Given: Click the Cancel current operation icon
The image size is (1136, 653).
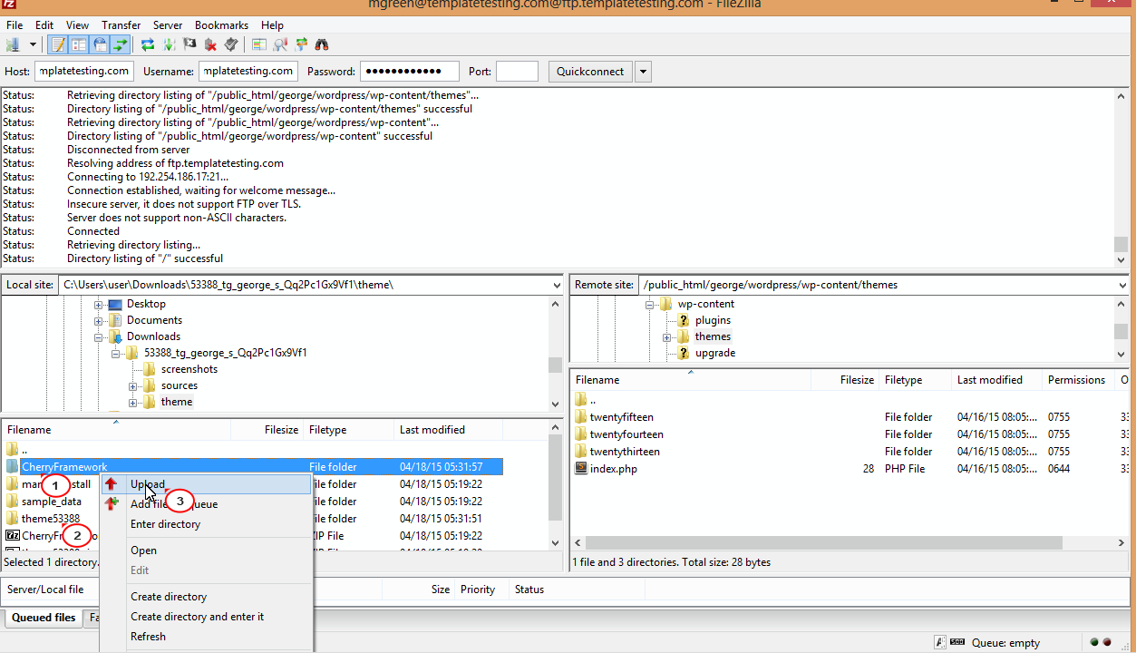Looking at the screenshot, I should tap(189, 44).
